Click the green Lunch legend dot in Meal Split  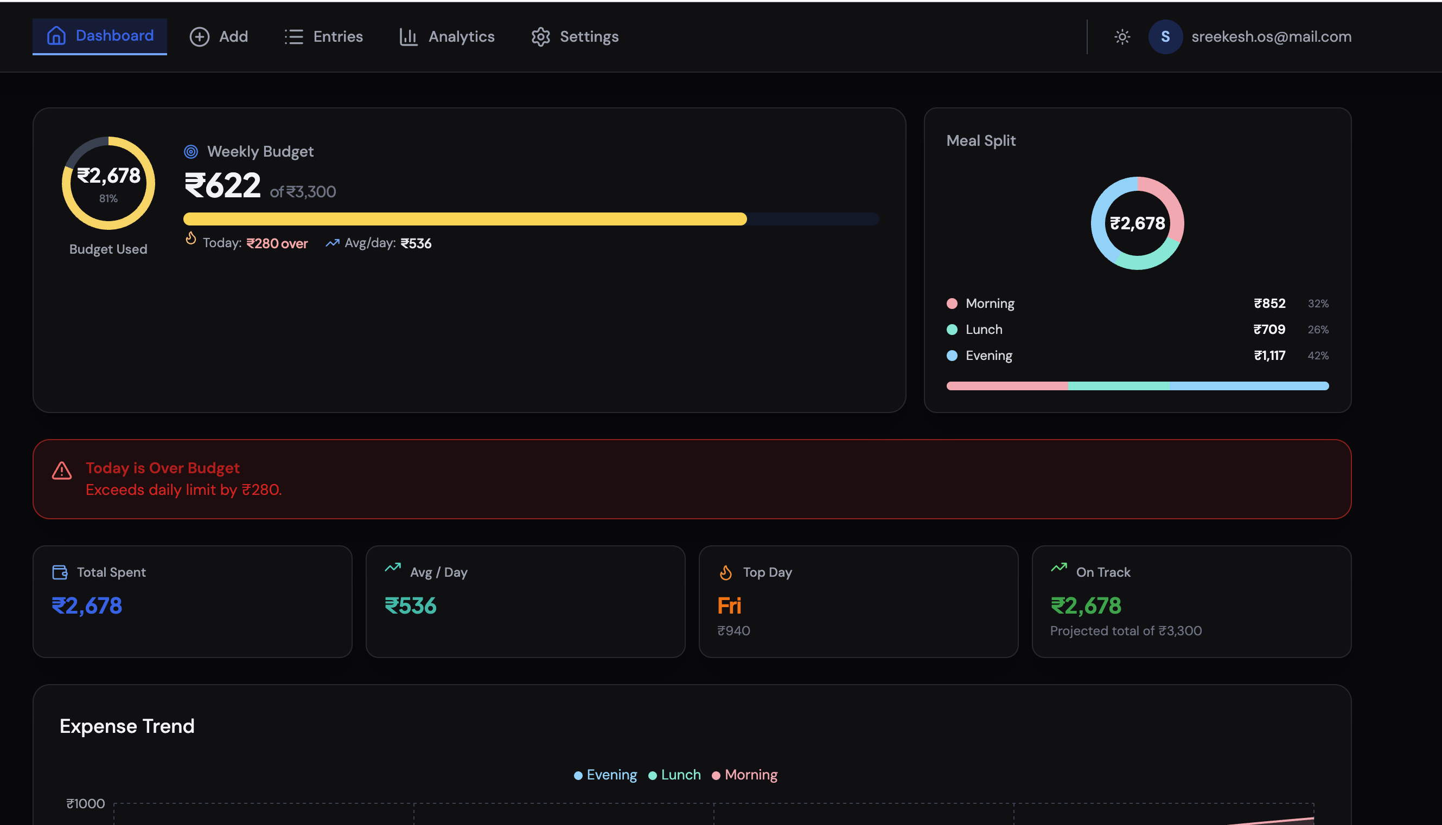[952, 330]
